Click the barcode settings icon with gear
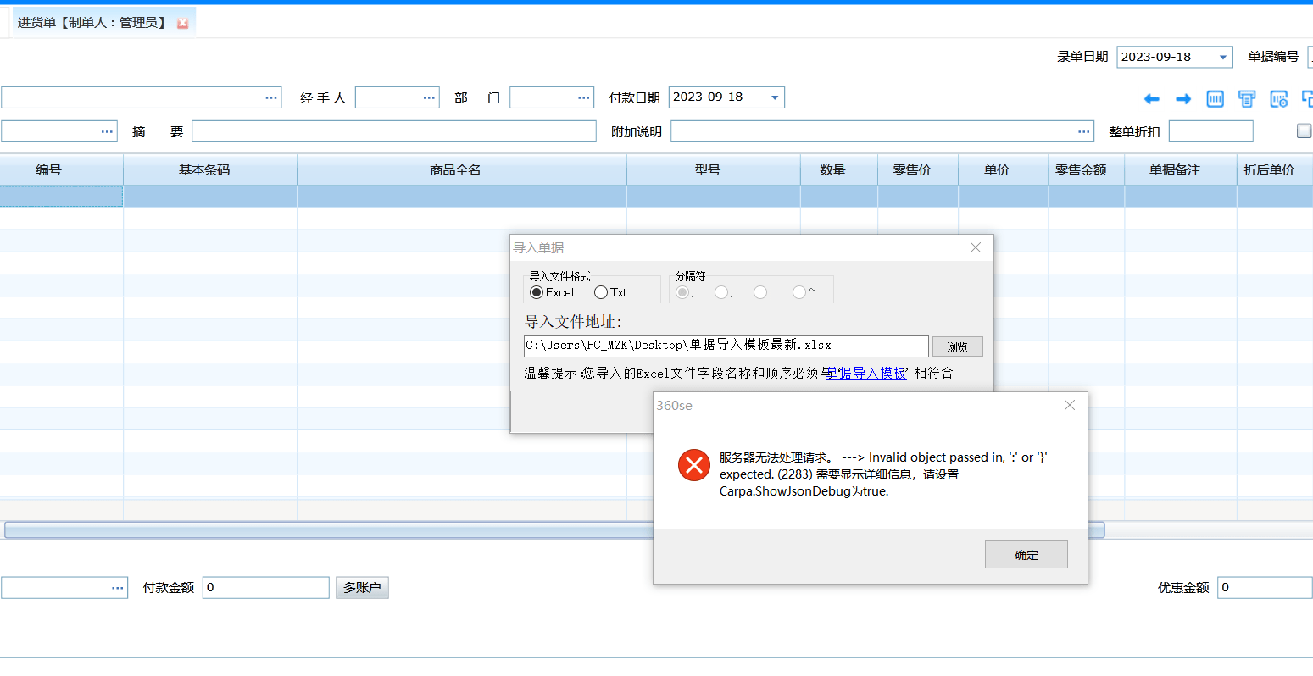Screen dimensions: 1313x676 1279,99
